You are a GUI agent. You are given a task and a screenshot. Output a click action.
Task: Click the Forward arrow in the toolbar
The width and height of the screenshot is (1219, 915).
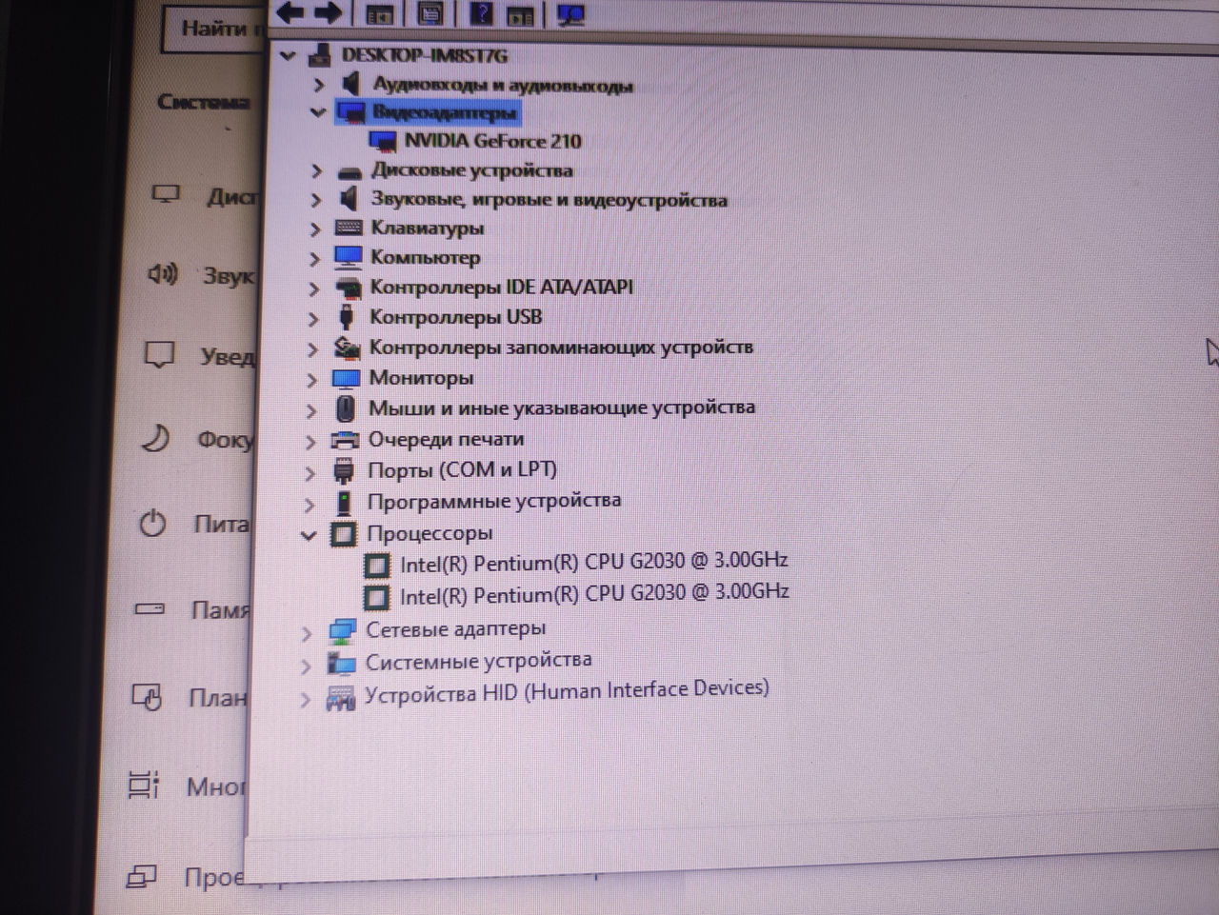[x=328, y=12]
